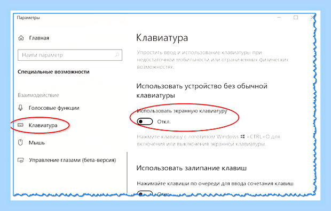The height and width of the screenshot is (211, 331).
Task: Open the Главная settings home link
Action: click(39, 38)
